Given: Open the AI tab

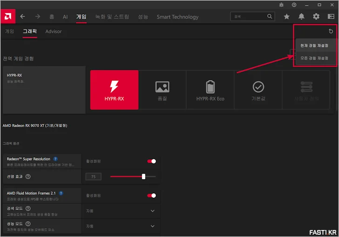Looking at the screenshot, I should 65,17.
